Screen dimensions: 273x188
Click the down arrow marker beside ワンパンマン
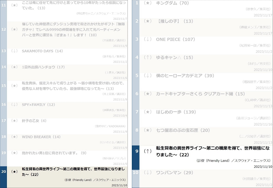click(x=148, y=172)
